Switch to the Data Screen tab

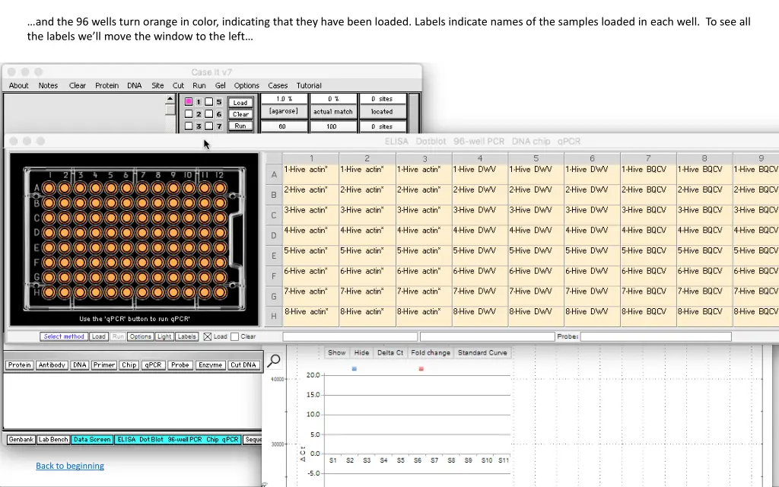pos(92,440)
